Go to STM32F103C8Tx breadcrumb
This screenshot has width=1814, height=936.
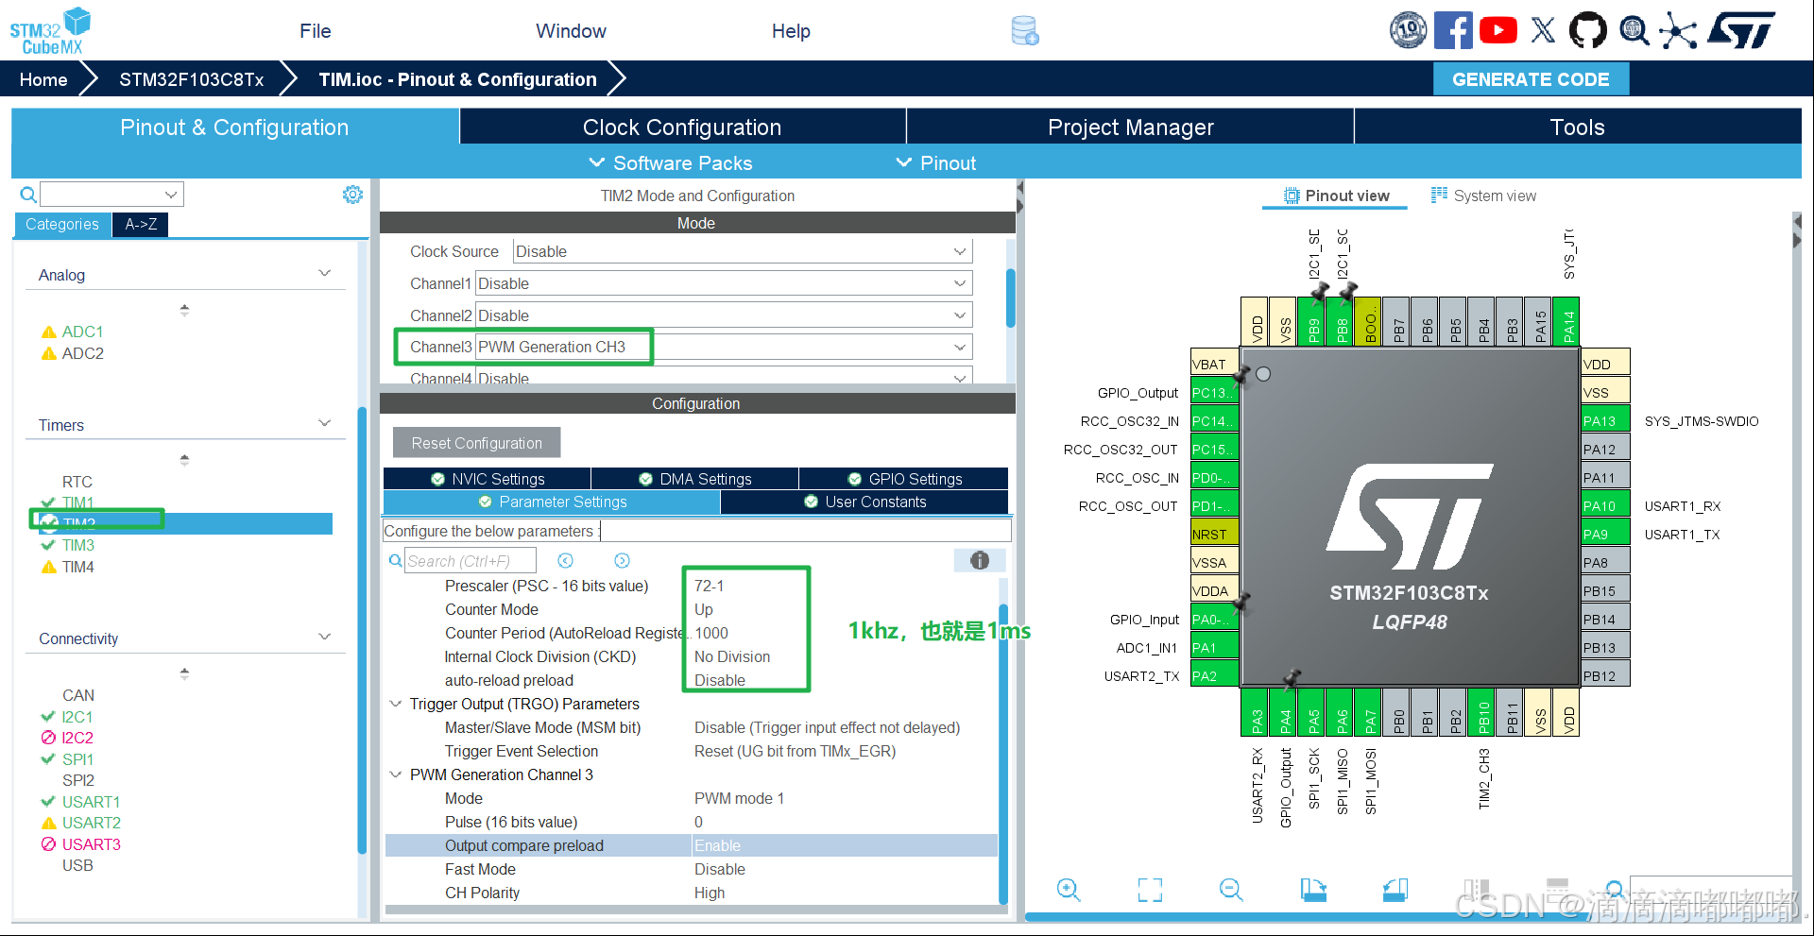point(192,79)
